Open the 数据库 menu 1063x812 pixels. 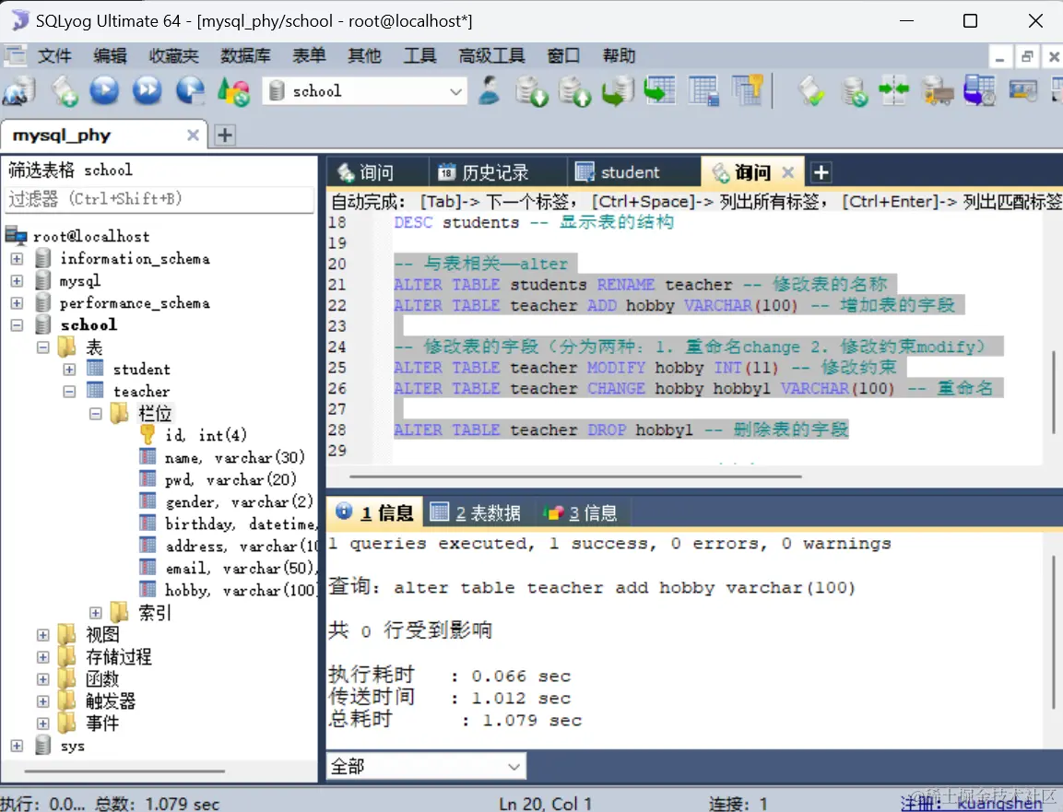click(245, 55)
